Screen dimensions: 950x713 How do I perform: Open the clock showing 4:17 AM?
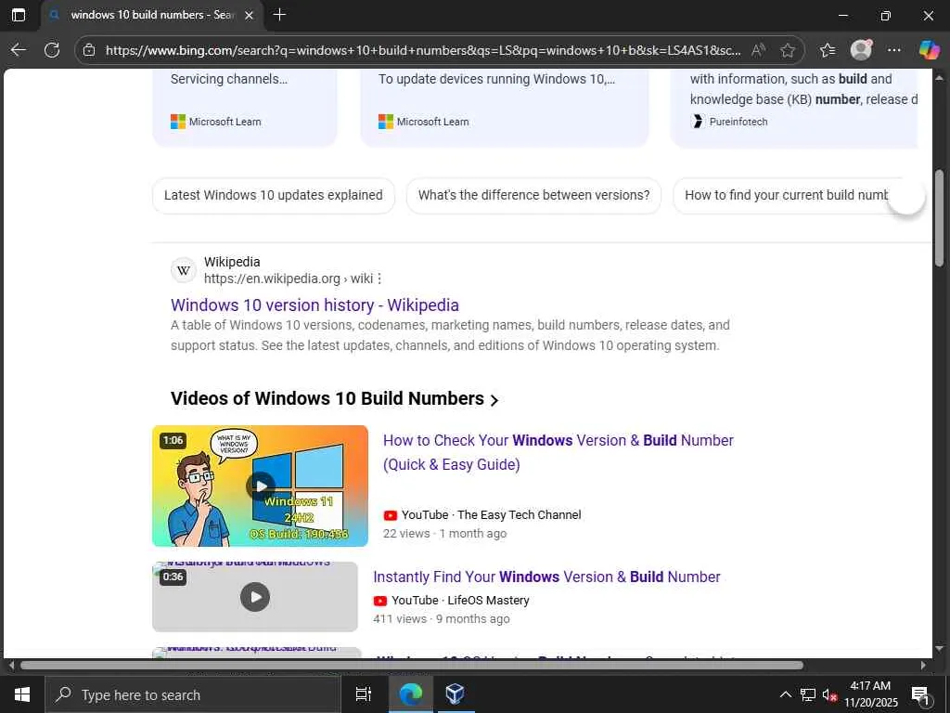870,694
